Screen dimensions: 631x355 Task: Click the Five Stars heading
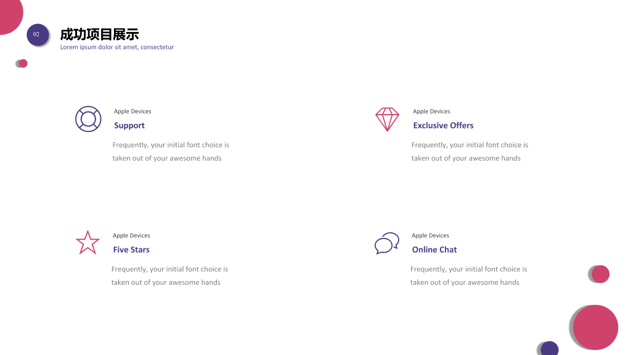click(131, 250)
